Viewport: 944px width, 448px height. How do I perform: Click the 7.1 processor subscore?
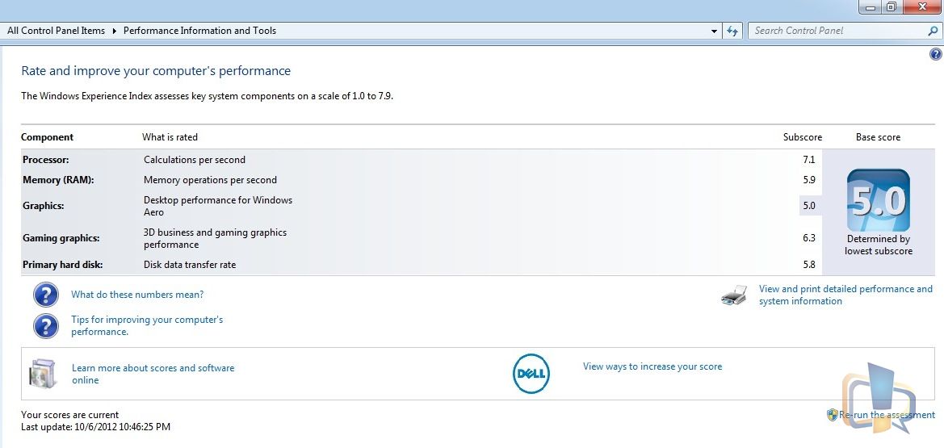808,160
